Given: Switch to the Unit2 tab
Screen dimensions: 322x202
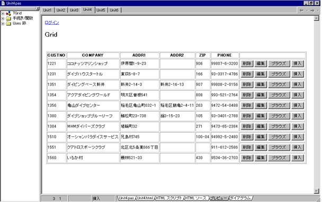Looking at the screenshot, I should 61,10.
